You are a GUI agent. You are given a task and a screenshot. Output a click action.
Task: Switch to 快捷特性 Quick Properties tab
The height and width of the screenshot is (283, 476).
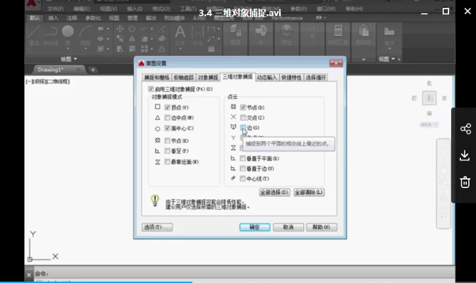tap(291, 77)
